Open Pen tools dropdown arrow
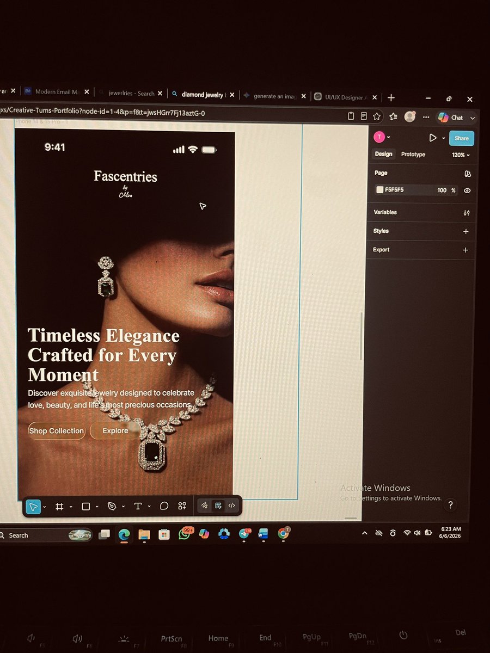Viewport: 490px width, 653px height. pos(123,507)
